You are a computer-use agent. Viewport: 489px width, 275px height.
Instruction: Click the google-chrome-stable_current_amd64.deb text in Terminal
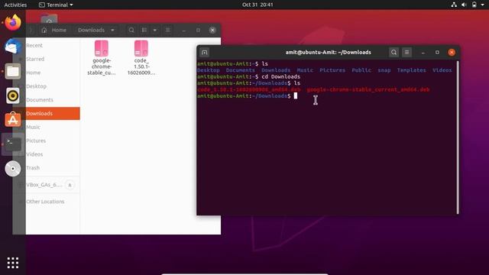(368, 90)
